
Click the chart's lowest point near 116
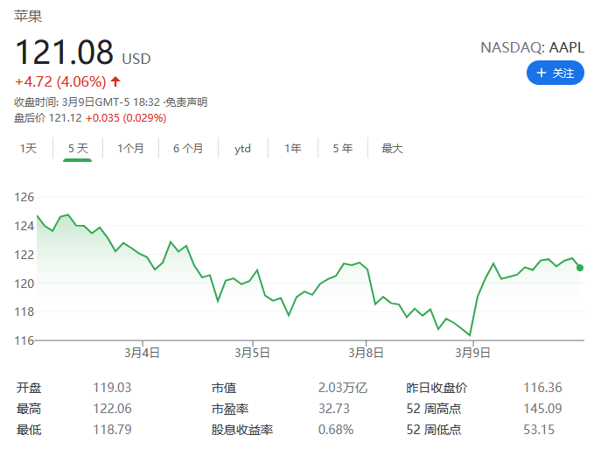point(470,335)
